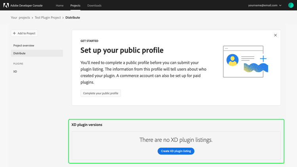Switch to the Downloads tab
The height and width of the screenshot is (167, 297).
click(94, 6)
